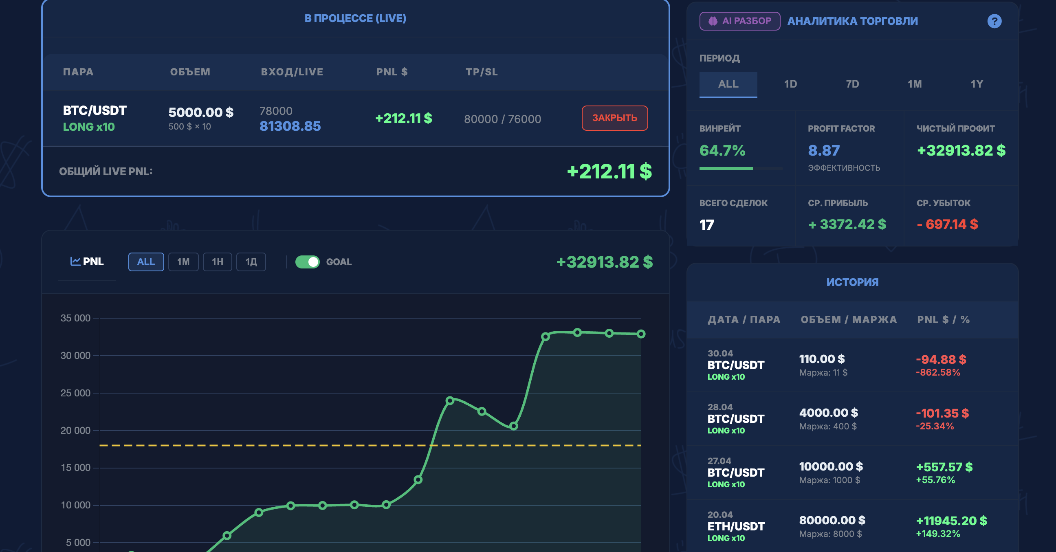This screenshot has width=1056, height=552.
Task: Click the Всего сделок value 17
Action: [706, 225]
